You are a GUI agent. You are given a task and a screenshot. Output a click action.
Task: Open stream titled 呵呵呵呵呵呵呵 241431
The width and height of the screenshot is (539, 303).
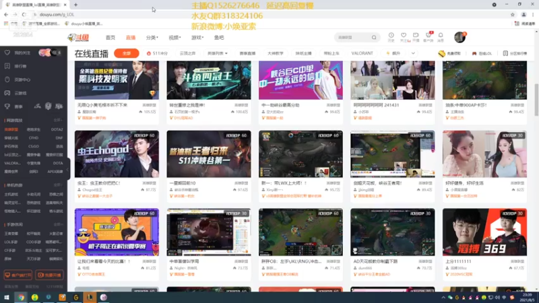[x=377, y=105]
